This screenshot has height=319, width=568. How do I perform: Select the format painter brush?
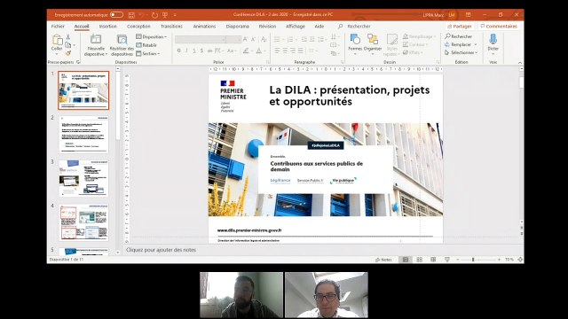68,53
